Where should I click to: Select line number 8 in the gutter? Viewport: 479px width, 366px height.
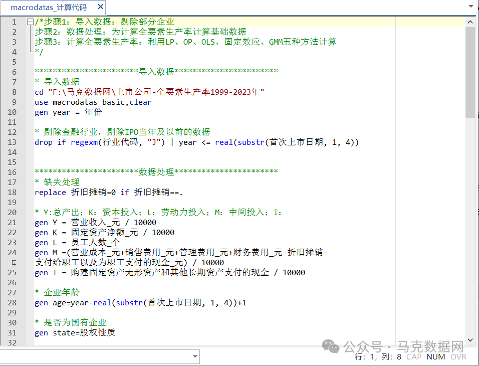pos(14,92)
